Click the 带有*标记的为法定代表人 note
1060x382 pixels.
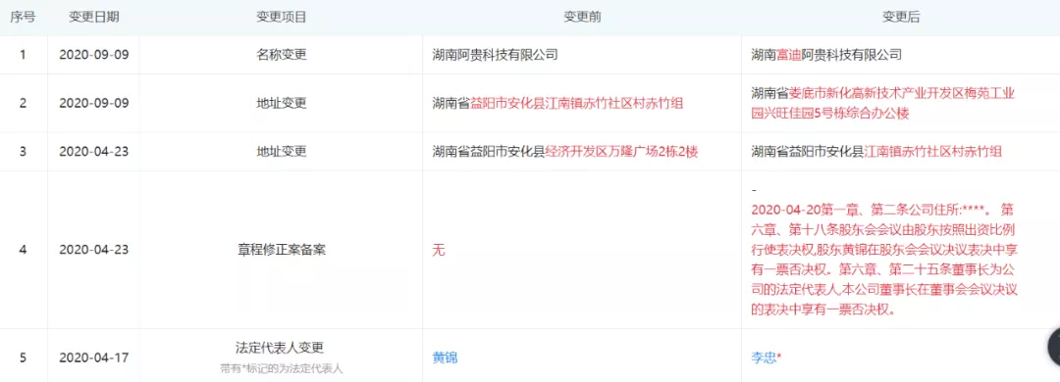point(282,368)
